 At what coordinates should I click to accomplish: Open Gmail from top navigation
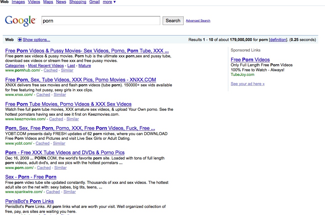(95, 2)
